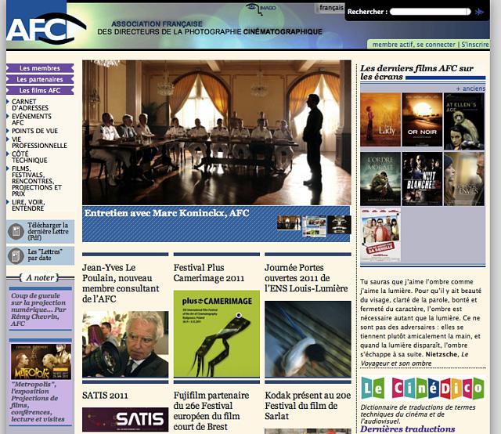The height and width of the screenshot is (434, 501).
Task: Open Entretien avec Marc Koninckx headline
Action: 167,213
